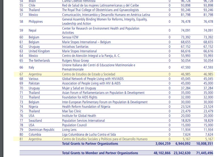Viewport: 217px width, 157px height.
Task: Select the organization name Sensoa VZW
Action: [x=71, y=37]
